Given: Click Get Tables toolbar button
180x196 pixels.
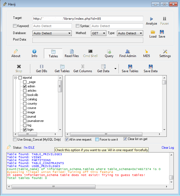Looking at the screenshot, I should [62, 68].
